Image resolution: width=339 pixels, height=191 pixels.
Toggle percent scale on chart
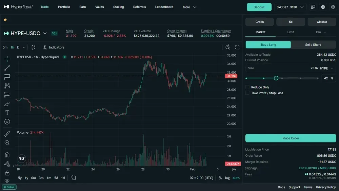tap(220, 178)
